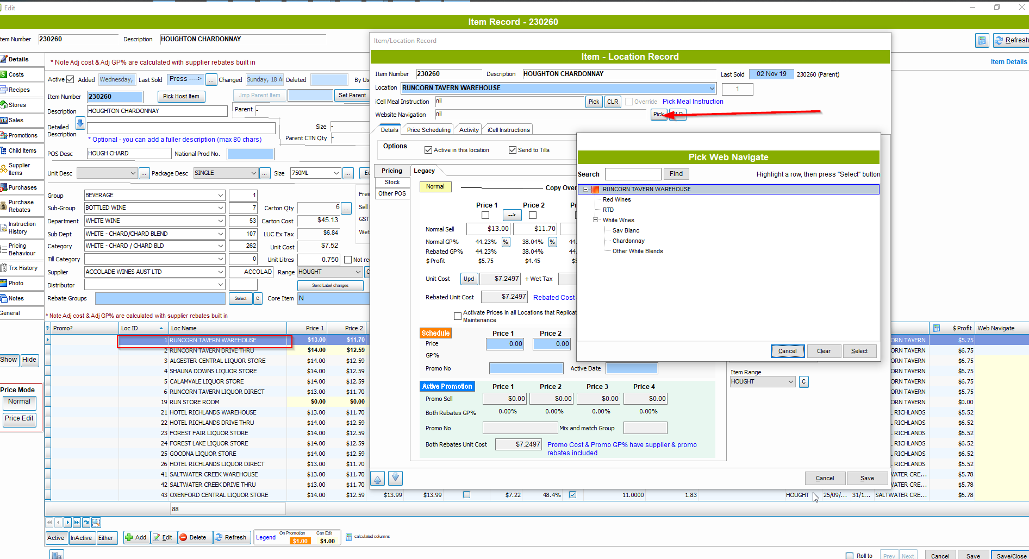The image size is (1029, 559).
Task: Open the Sub-Group dropdown showing BOTTLED WINE
Action: [x=221, y=208]
